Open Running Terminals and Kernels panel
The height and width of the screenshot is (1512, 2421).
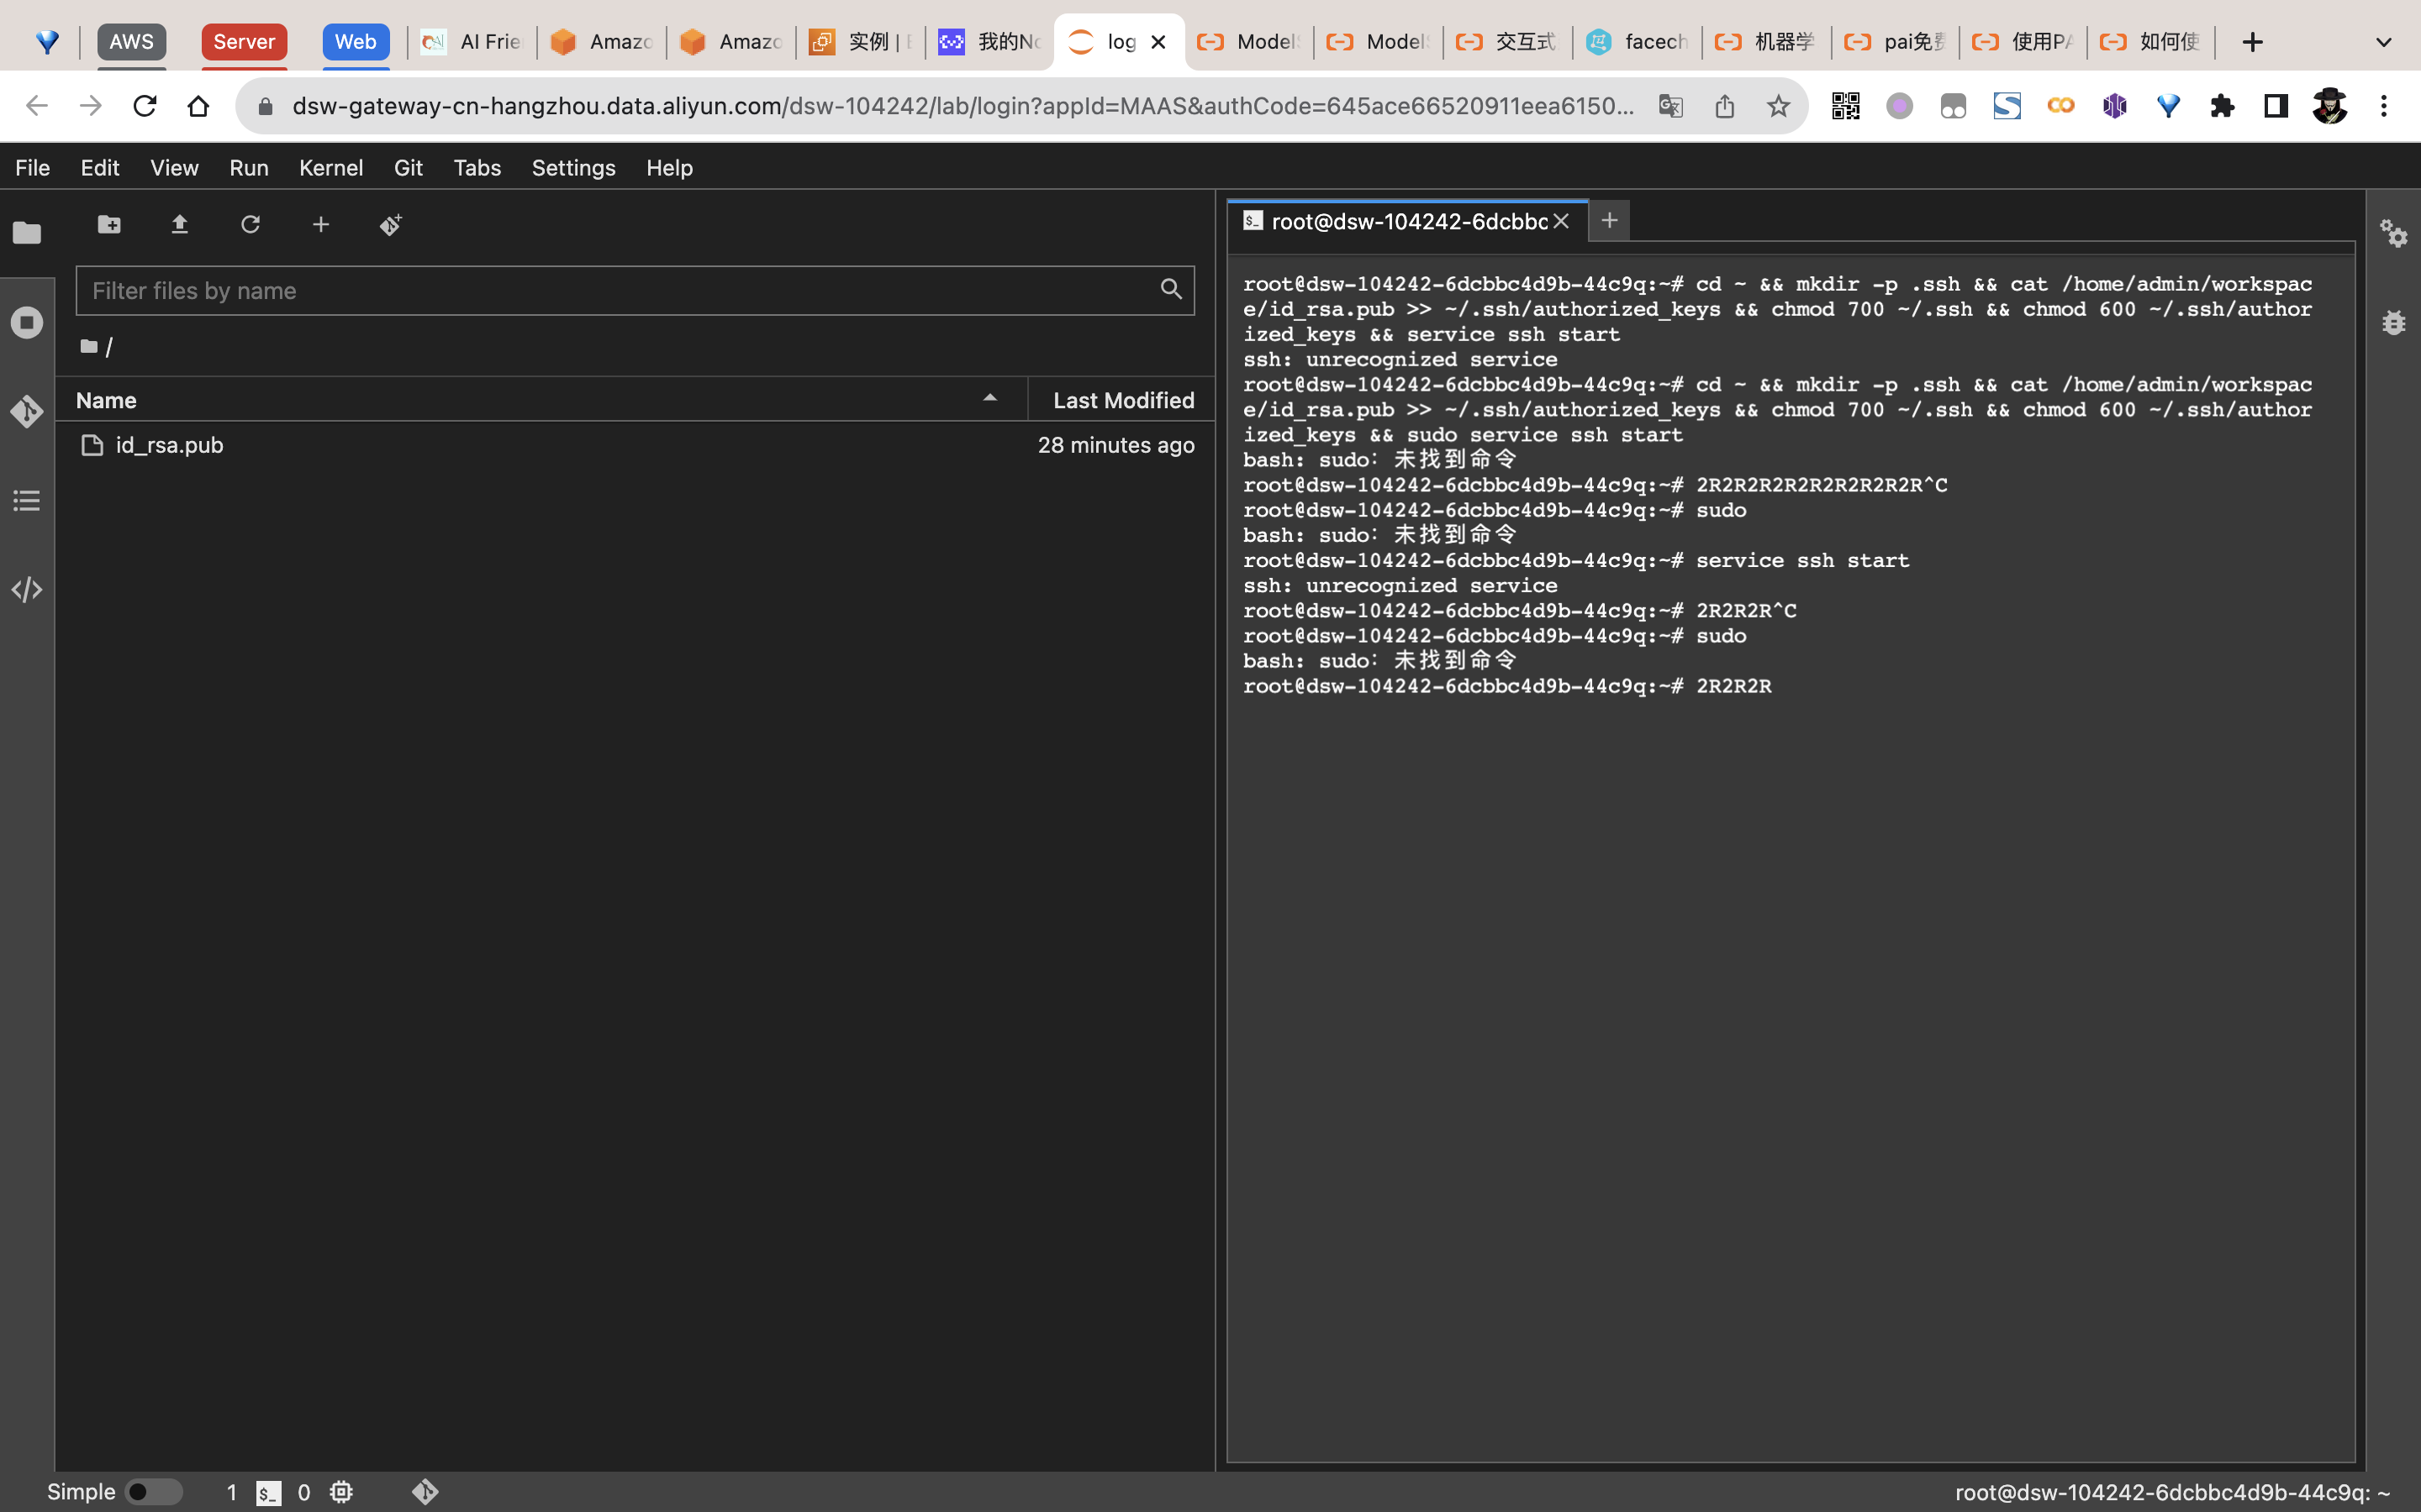(x=27, y=322)
